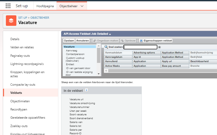Click the magnifier icon beside Snel zoeken

coord(106,47)
